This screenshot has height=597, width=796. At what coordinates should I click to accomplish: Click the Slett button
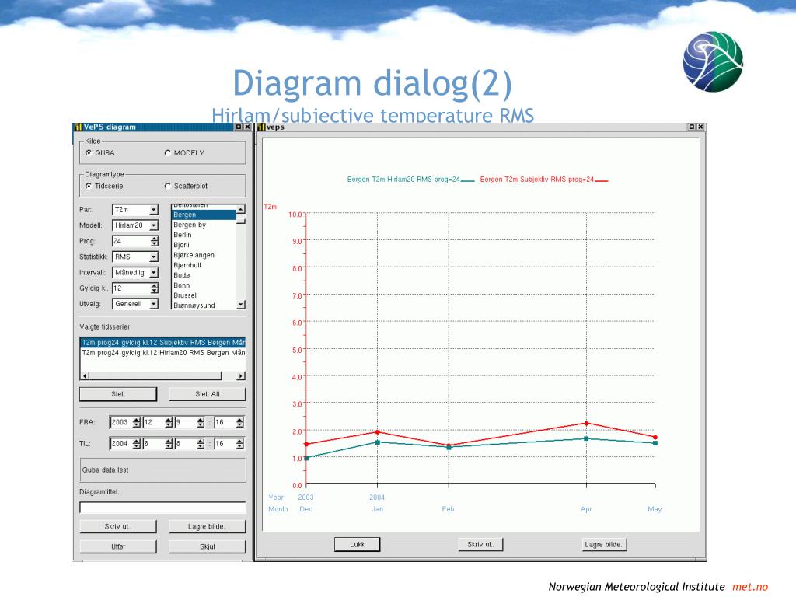click(118, 394)
